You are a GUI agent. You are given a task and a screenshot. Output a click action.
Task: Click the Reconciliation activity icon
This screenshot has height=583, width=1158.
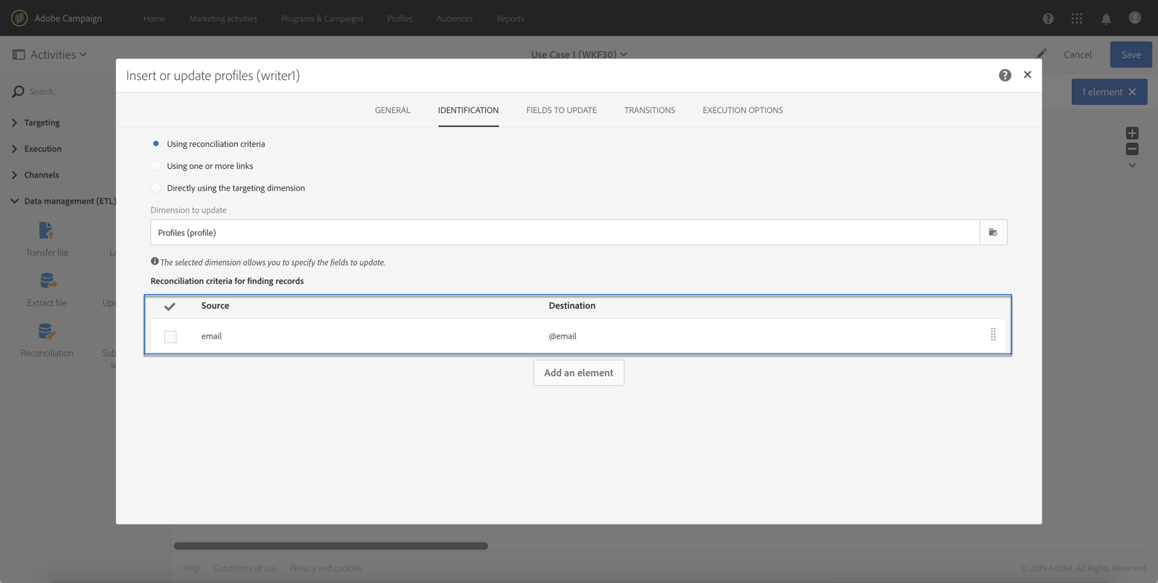pos(46,331)
